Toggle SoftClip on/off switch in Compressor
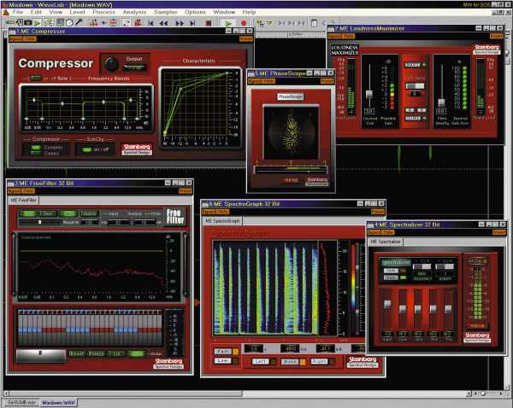The height and width of the screenshot is (408, 513). click(x=87, y=149)
